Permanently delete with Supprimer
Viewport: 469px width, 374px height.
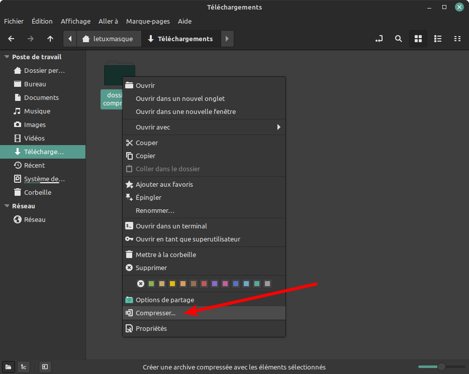tap(204, 268)
